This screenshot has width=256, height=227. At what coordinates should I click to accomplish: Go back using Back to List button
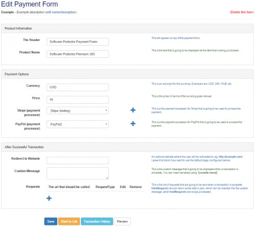tap(69, 221)
